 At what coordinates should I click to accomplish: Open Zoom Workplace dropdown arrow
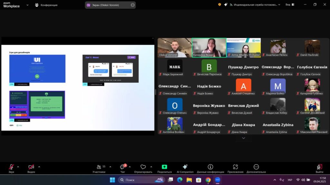coord(27,5)
